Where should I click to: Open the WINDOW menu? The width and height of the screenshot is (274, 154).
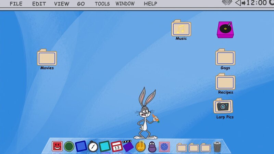[x=125, y=4]
